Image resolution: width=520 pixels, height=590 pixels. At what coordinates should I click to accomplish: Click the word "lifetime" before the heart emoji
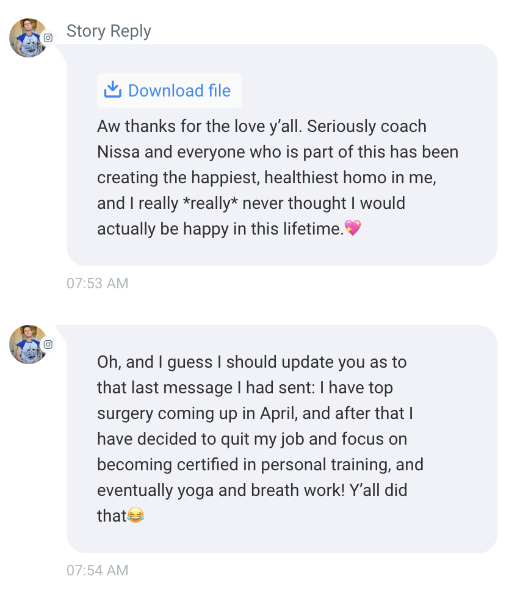coord(313,229)
